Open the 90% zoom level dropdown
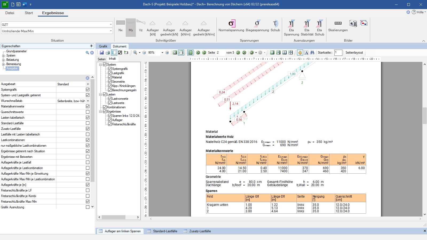This screenshot has width=427, height=240. click(162, 53)
